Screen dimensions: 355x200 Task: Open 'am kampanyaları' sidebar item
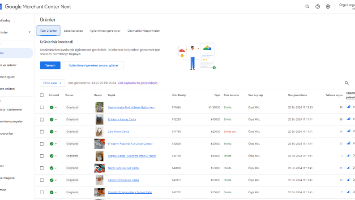tap(12, 122)
